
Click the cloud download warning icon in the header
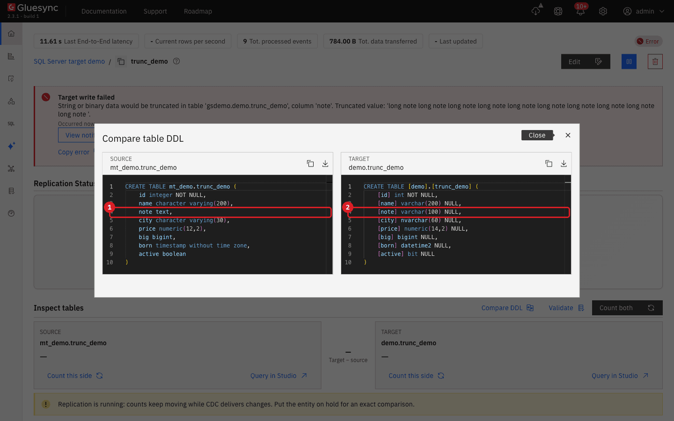click(536, 10)
